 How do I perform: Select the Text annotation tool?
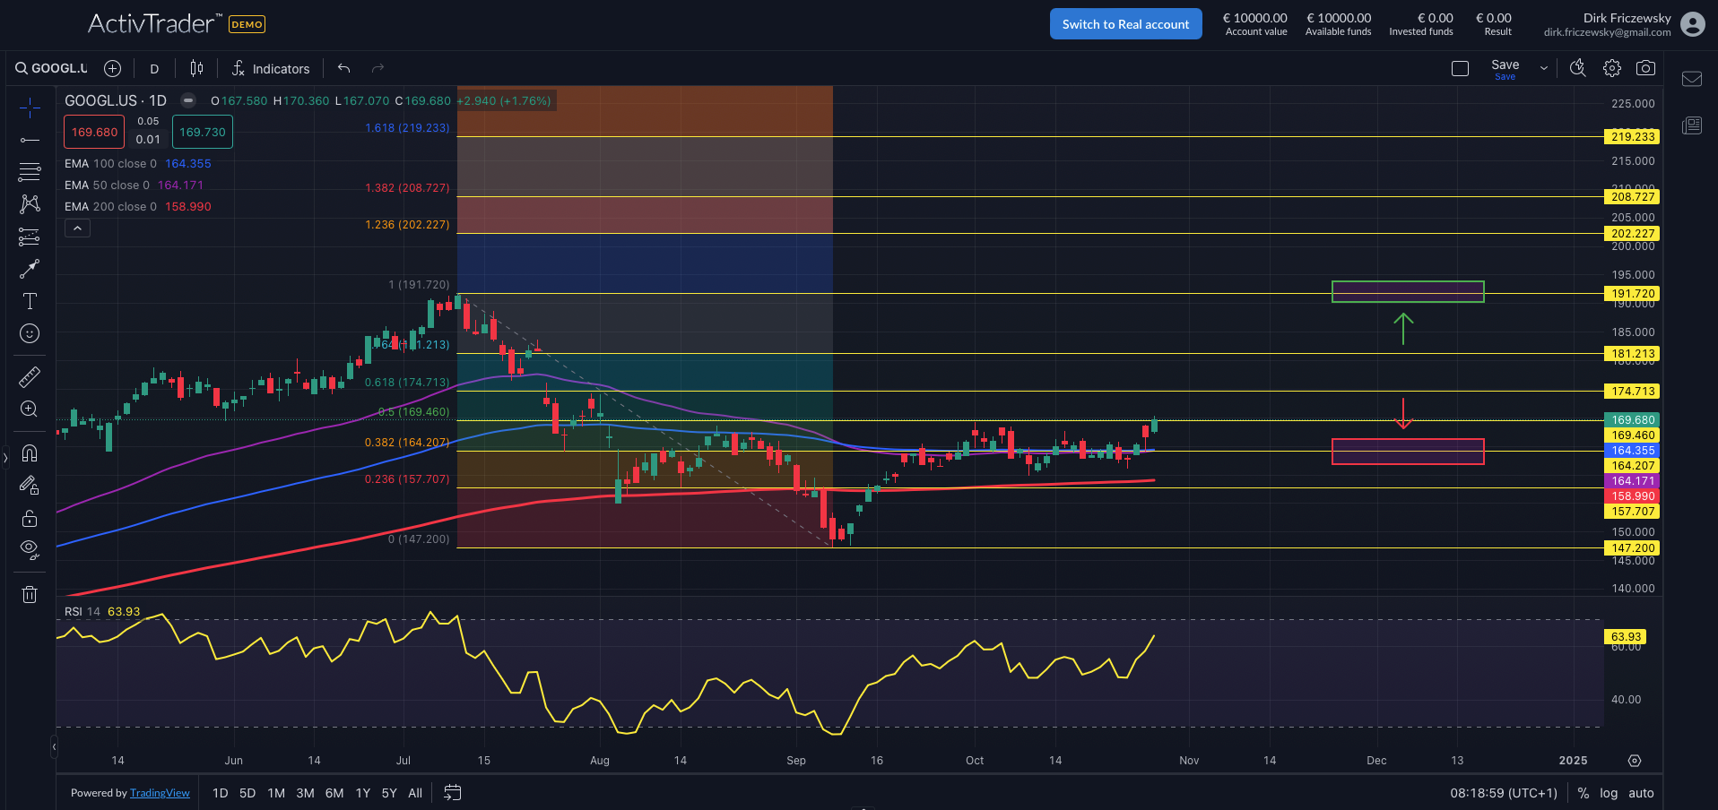click(30, 301)
